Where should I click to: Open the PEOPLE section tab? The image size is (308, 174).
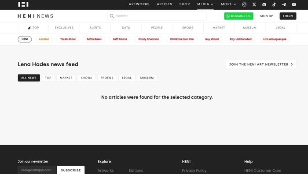coord(157,28)
